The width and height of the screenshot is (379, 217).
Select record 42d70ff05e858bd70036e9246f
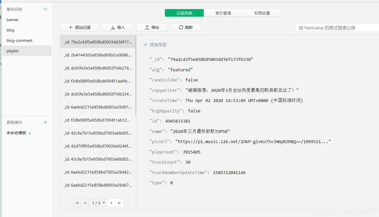point(98,146)
